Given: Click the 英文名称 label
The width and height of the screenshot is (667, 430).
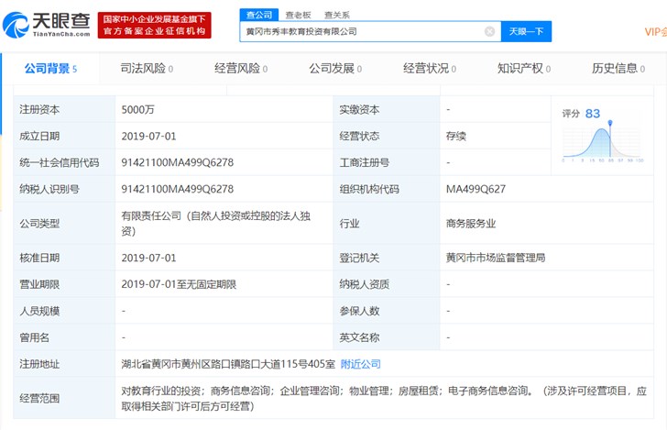Looking at the screenshot, I should tap(359, 337).
